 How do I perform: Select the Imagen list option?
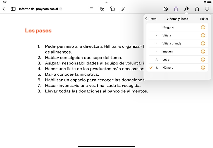click(x=177, y=51)
